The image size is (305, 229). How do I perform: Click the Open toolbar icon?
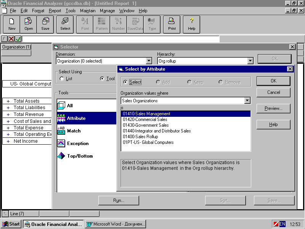click(28, 24)
